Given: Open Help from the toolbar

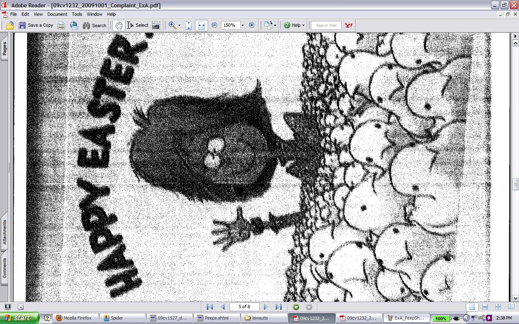Looking at the screenshot, I should (x=292, y=25).
